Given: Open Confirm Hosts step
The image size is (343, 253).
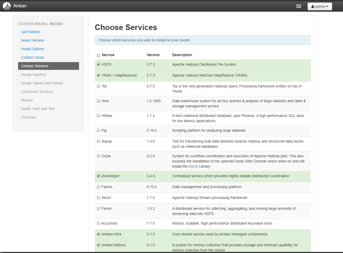Looking at the screenshot, I should pyautogui.click(x=32, y=57).
